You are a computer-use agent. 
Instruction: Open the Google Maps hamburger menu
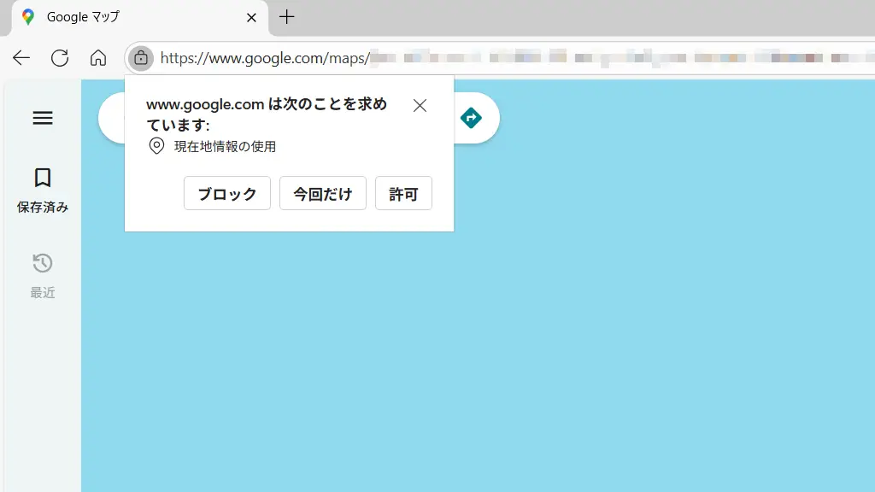(x=43, y=118)
